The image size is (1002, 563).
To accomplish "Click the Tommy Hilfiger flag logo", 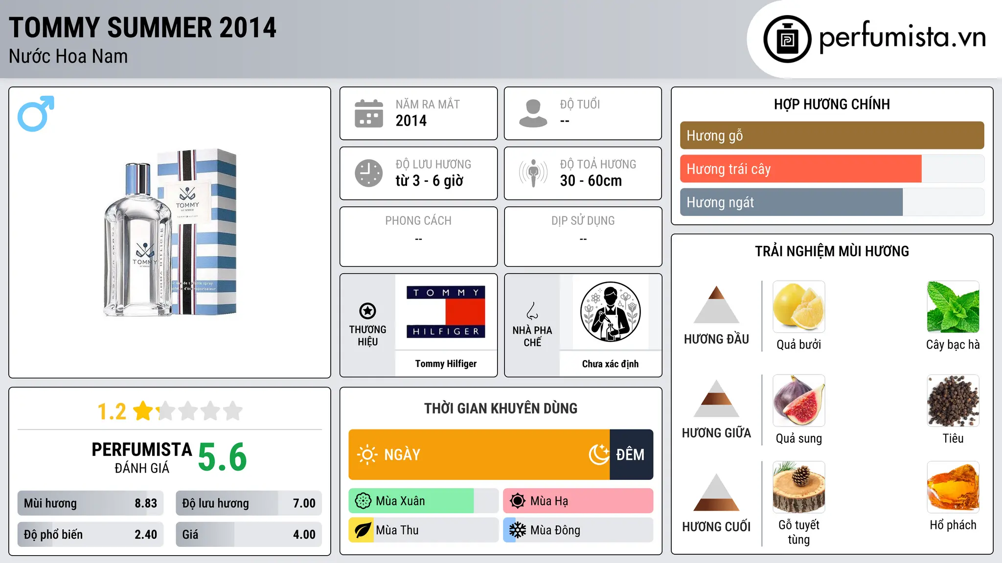I will point(446,312).
